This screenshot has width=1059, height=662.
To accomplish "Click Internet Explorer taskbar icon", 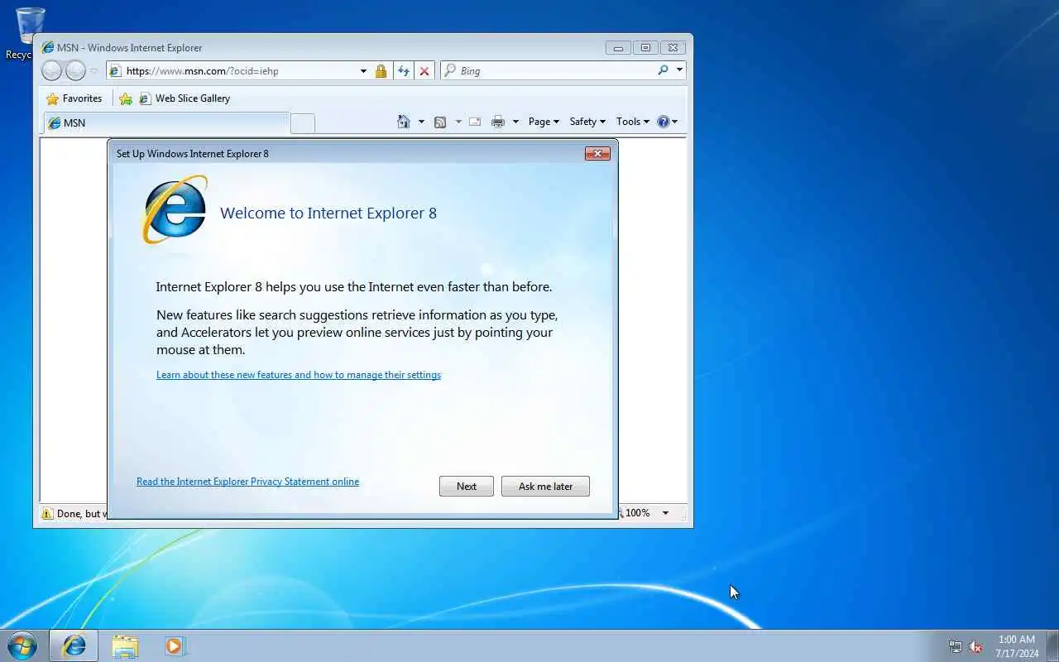I will [74, 645].
